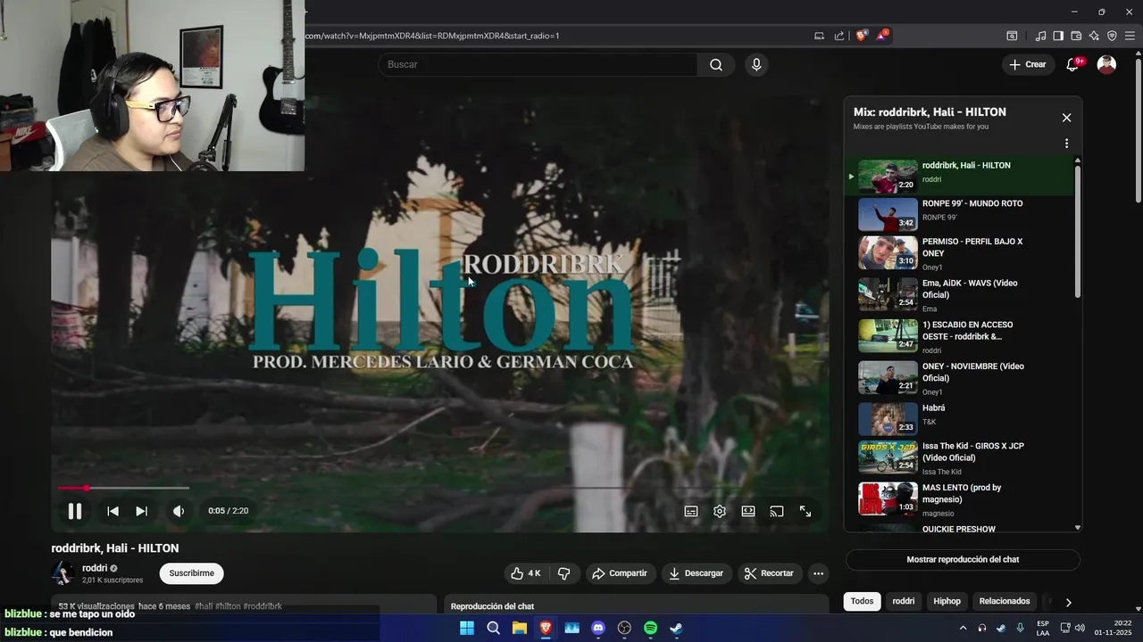Open the player settings gear
This screenshot has height=642, width=1143.
720,511
